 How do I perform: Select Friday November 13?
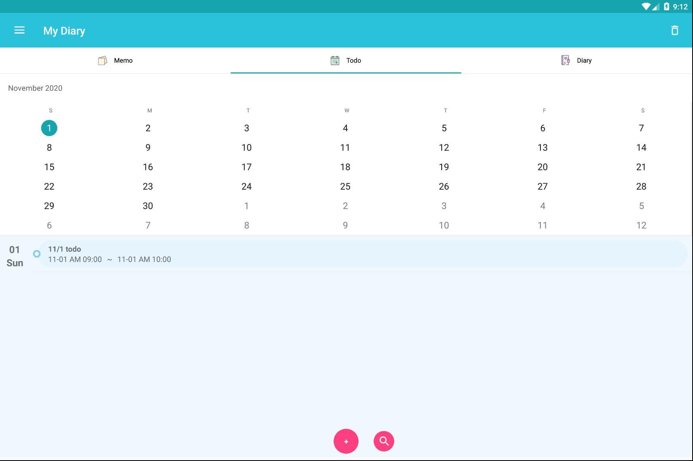pos(542,148)
